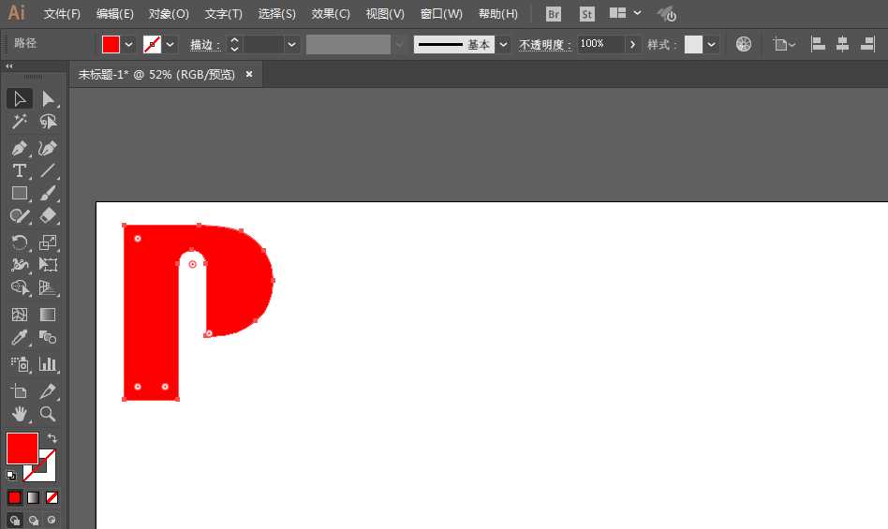Click the large red fill swatch in toolbox
Screen dimensions: 888x529
click(x=22, y=448)
